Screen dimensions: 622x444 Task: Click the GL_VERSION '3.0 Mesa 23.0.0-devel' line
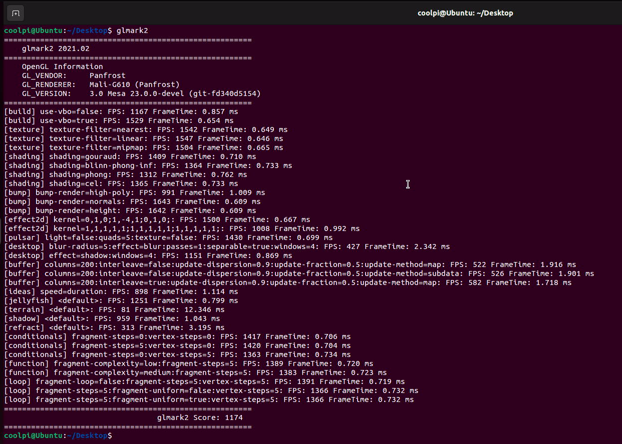141,93
